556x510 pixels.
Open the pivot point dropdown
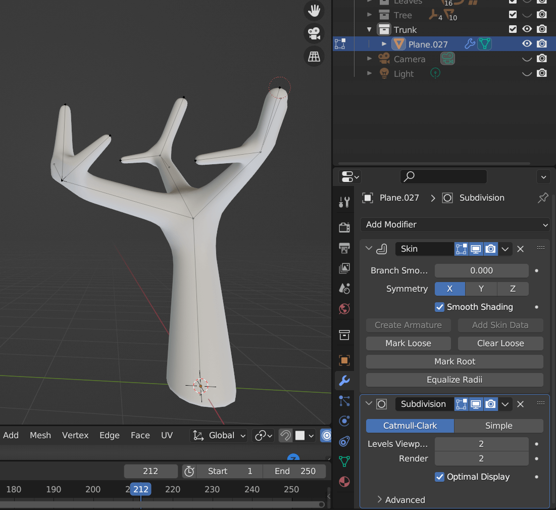coord(263,435)
